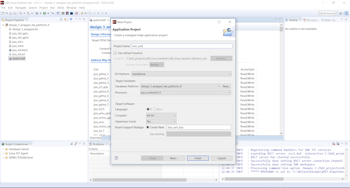Click the Cancel button

coord(221,158)
